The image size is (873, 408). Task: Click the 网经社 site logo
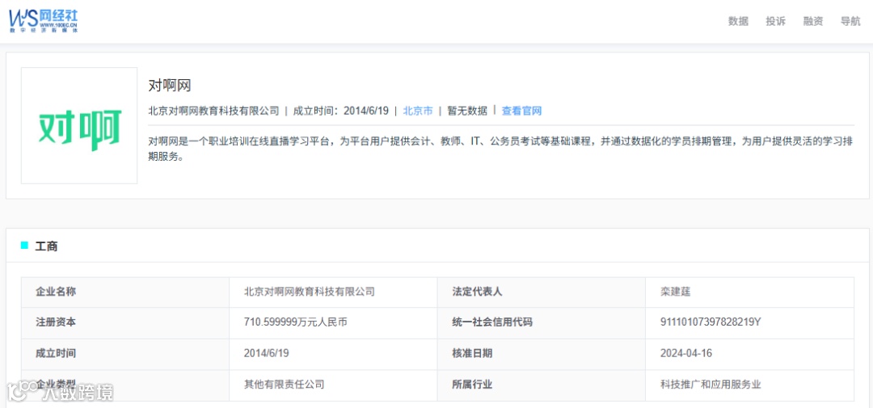(x=43, y=20)
